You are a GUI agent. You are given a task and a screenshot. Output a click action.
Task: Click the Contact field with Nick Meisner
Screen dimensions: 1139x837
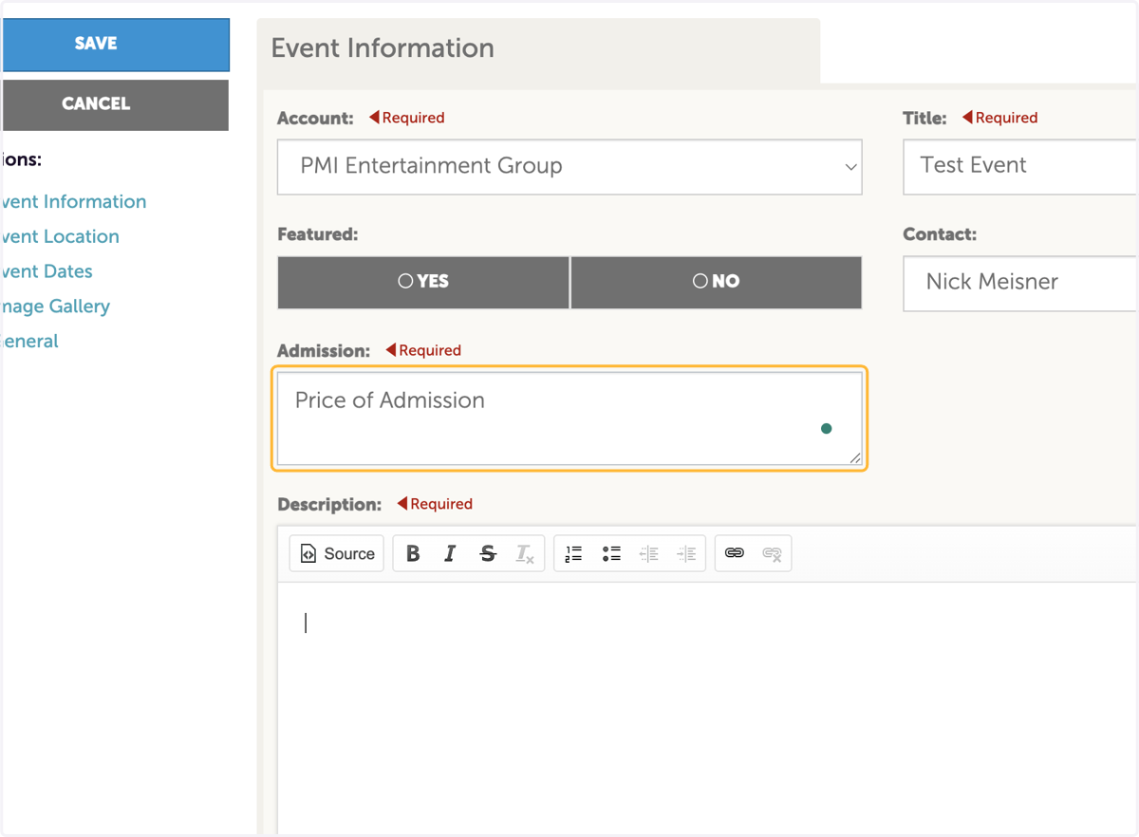coord(1020,283)
